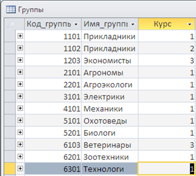This screenshot has height=176, width=196.
Task: Expand subdatasheet for row 6103 Ветеринары
Action: [20, 144]
